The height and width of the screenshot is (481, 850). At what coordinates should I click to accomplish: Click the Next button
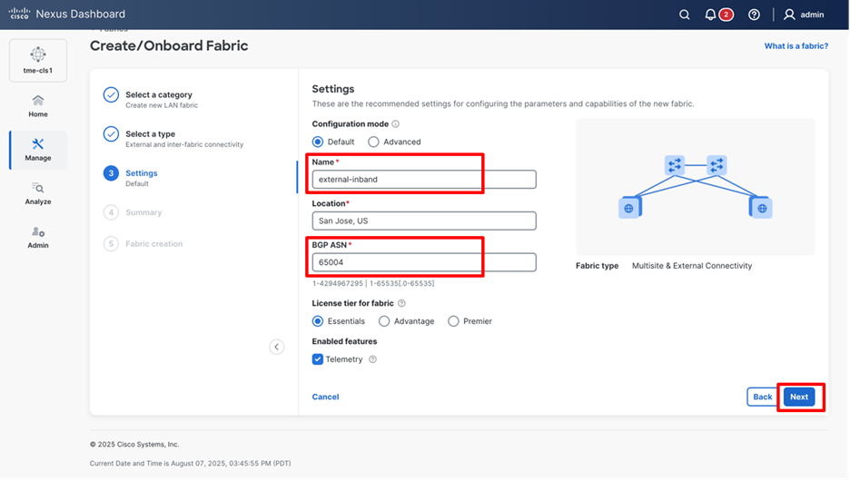click(798, 397)
